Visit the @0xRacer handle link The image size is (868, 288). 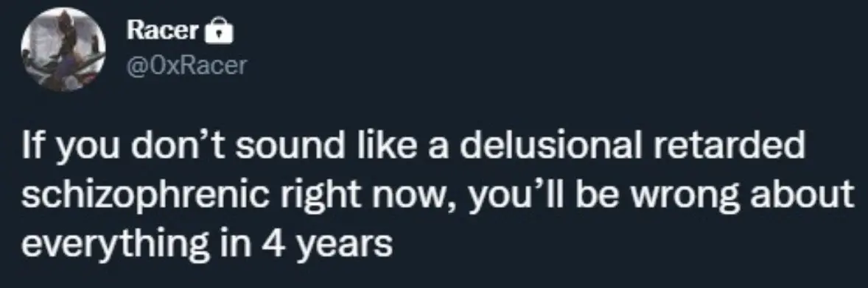point(186,66)
